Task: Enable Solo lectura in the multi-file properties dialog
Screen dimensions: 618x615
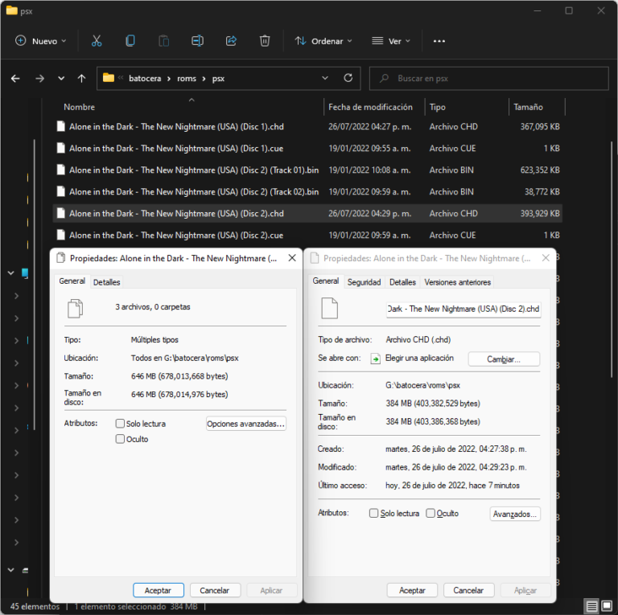Action: coord(120,424)
